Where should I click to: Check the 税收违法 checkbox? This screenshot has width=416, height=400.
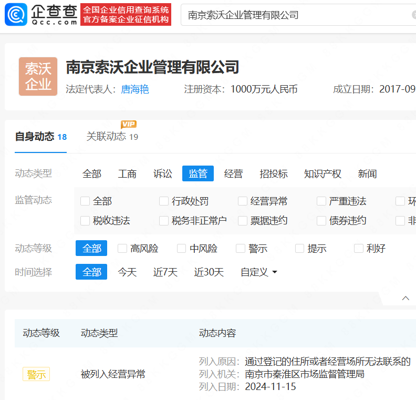tap(85, 221)
